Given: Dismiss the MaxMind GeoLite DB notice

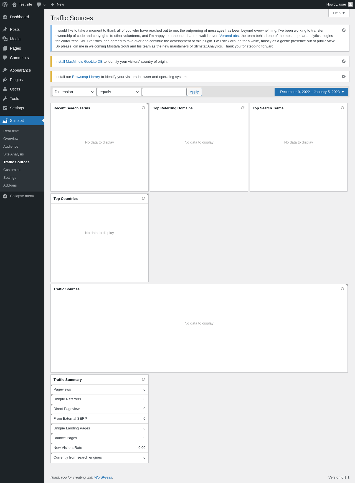Looking at the screenshot, I should [x=344, y=61].
